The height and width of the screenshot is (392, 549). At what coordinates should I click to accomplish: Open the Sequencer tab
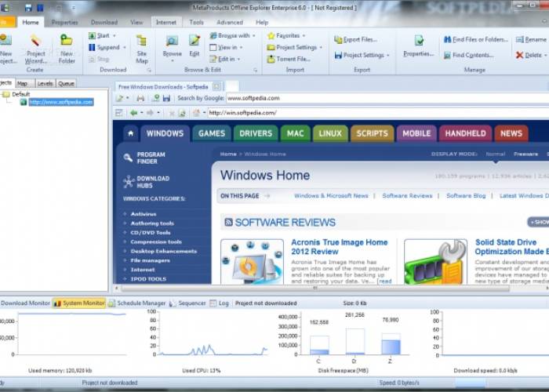[x=187, y=303]
